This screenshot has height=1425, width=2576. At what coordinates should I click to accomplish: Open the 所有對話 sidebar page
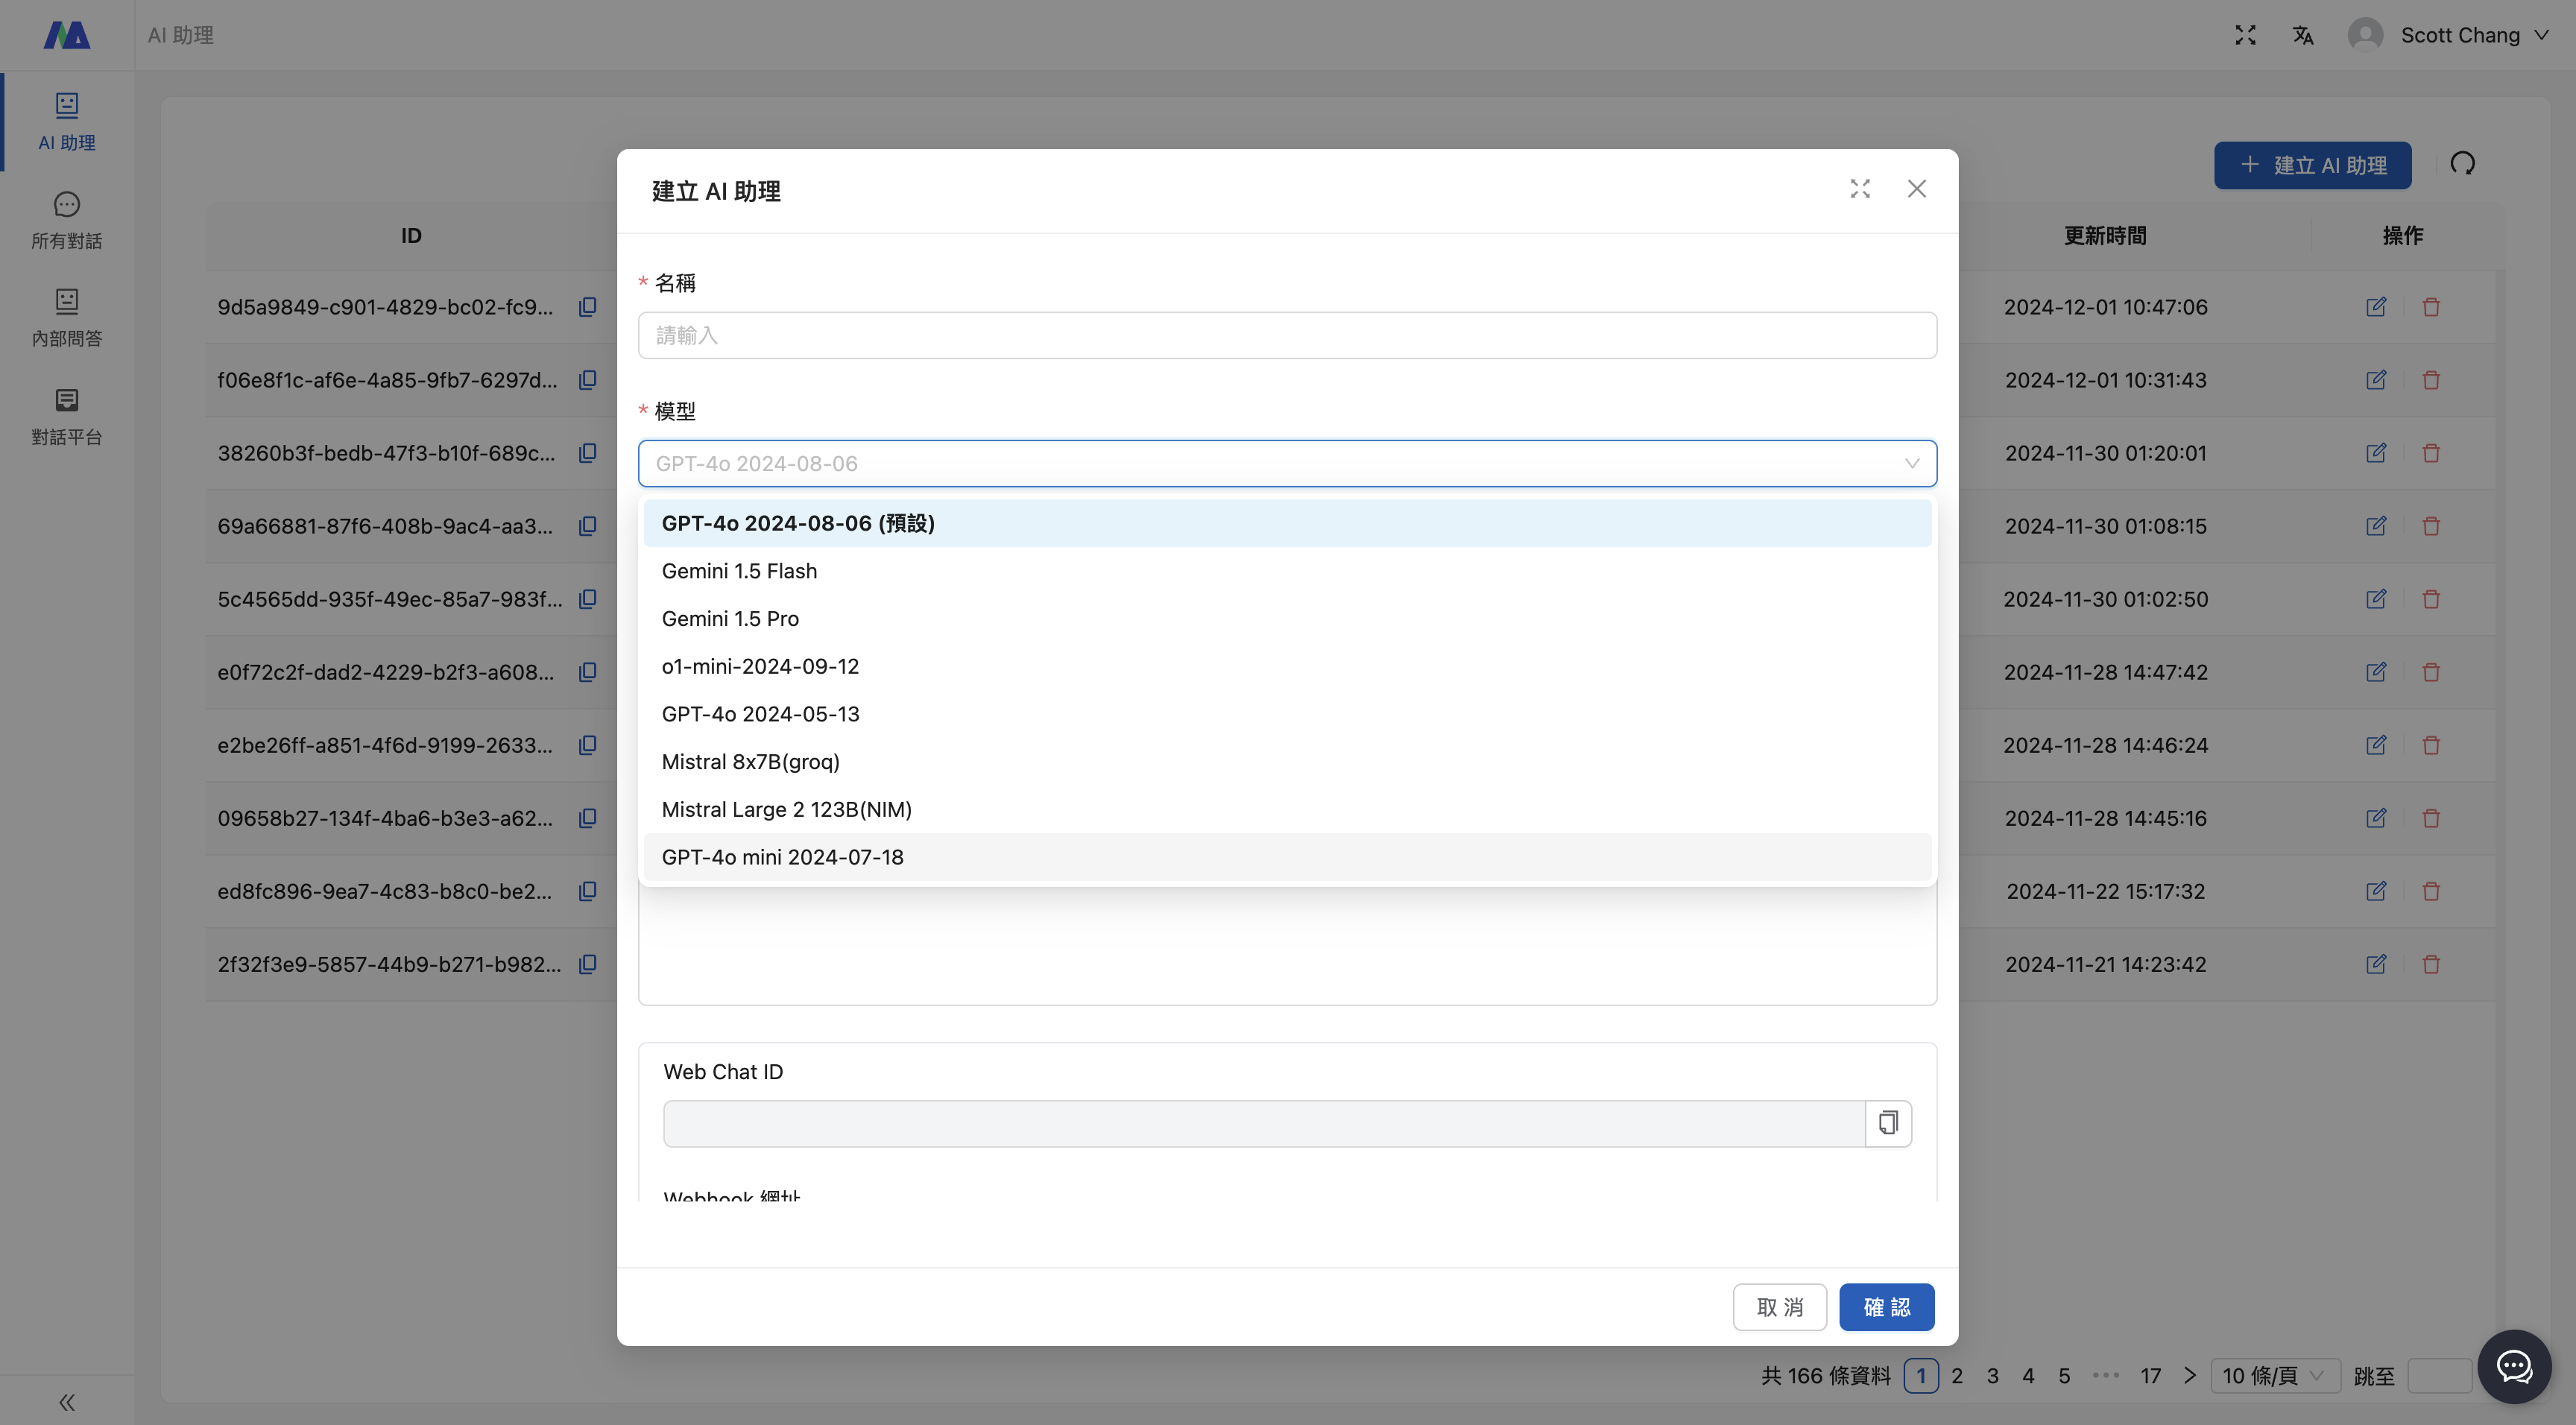click(67, 220)
